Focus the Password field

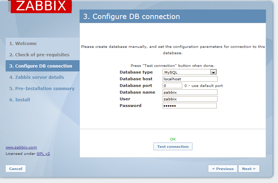[x=189, y=106]
